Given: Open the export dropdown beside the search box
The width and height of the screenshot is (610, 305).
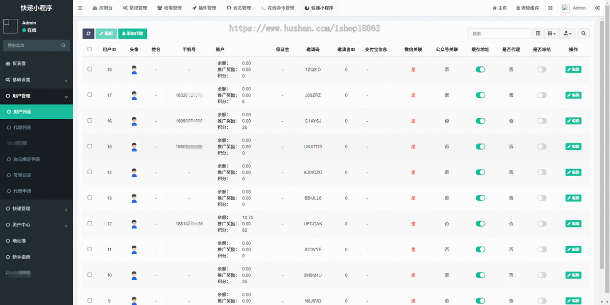Looking at the screenshot, I should click(x=568, y=33).
